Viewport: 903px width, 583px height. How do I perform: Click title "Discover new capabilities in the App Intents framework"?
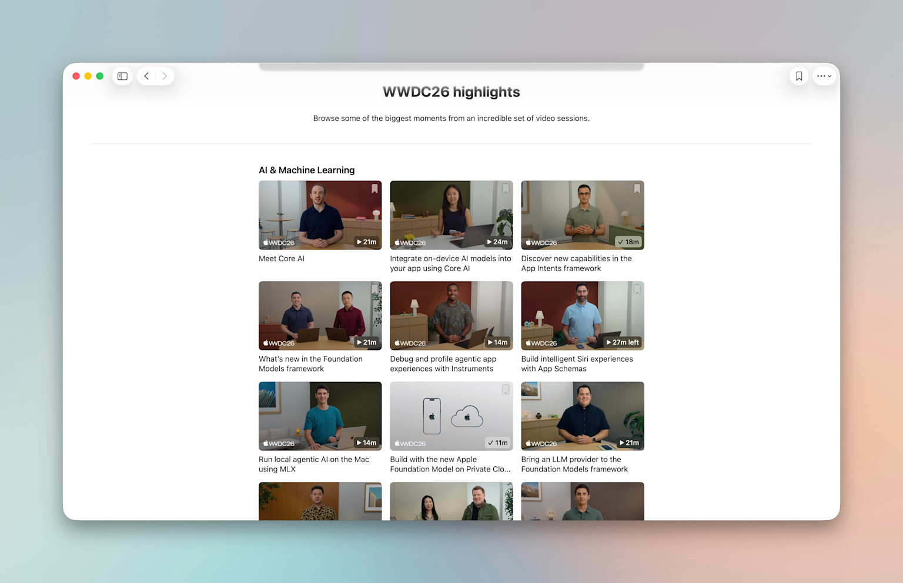pyautogui.click(x=576, y=263)
